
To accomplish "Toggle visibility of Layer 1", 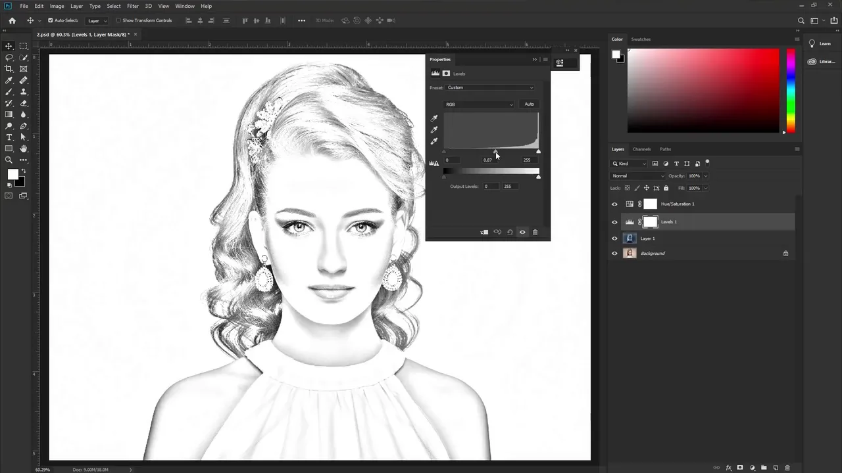I will point(614,238).
